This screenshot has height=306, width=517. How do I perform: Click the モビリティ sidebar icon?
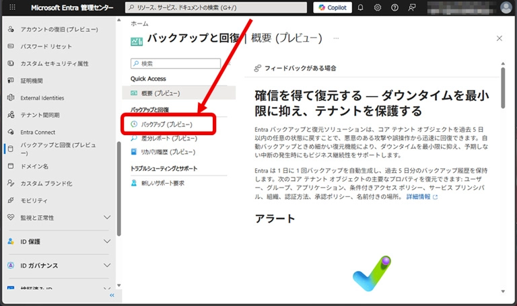click(x=11, y=200)
